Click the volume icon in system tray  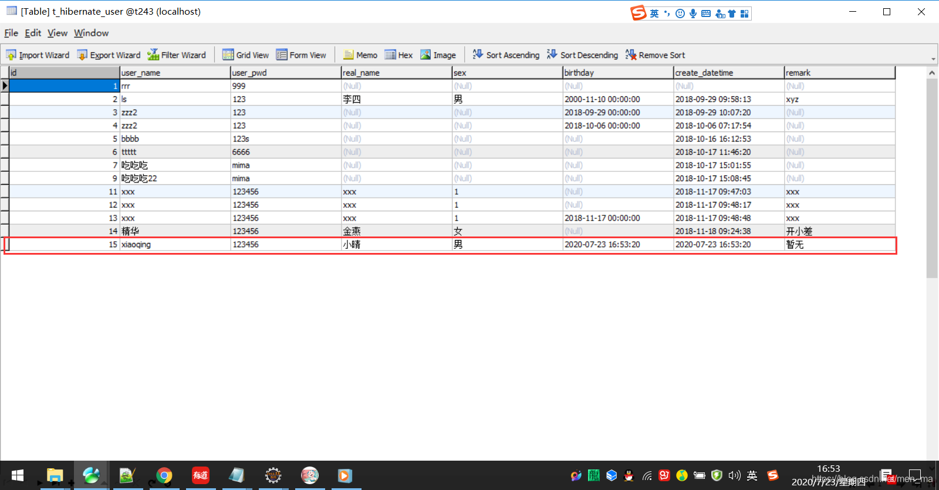[x=734, y=475]
